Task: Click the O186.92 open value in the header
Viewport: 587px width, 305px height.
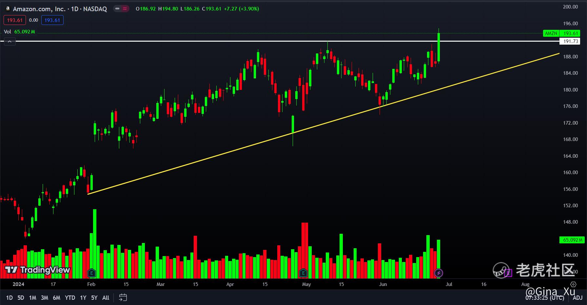Action: click(146, 9)
